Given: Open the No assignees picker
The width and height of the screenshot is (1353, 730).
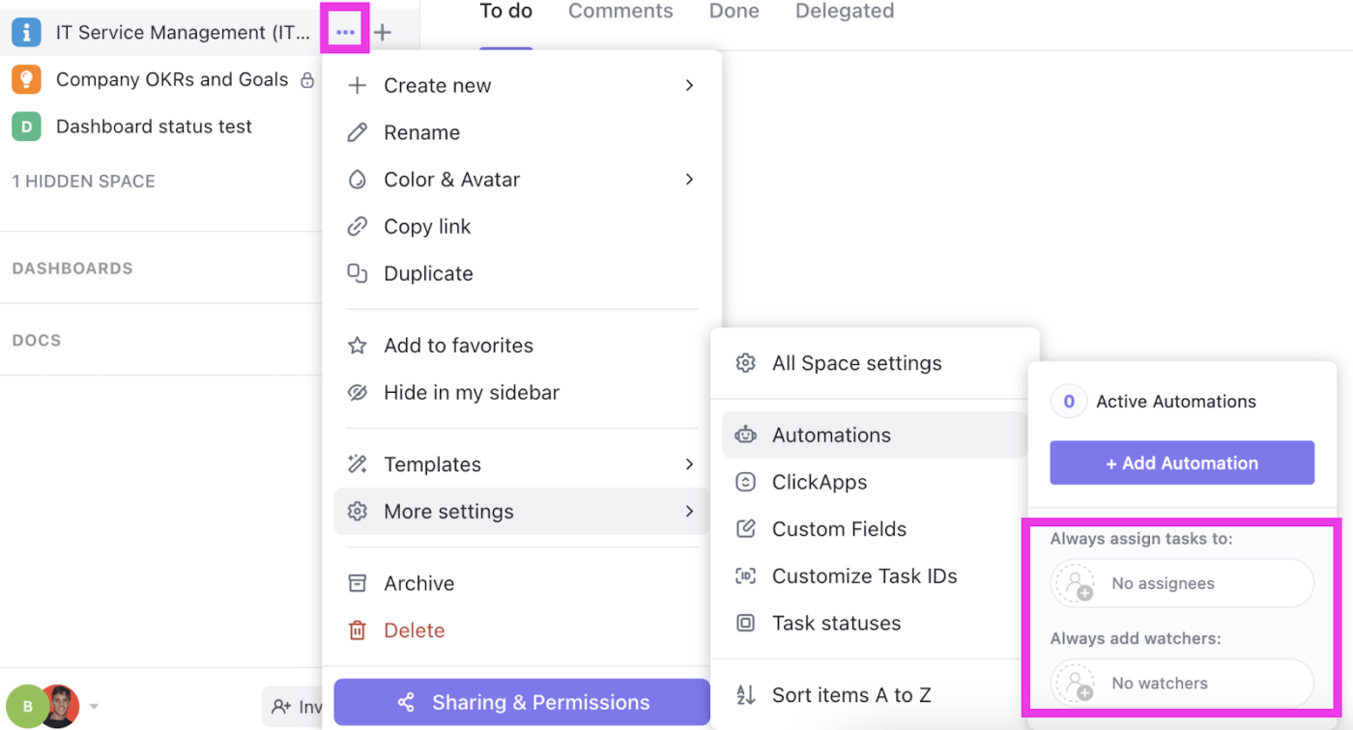Looking at the screenshot, I should coord(1182,583).
